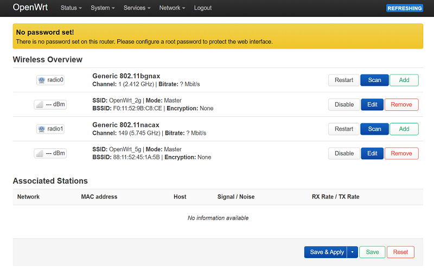Click the 'Channel: 1 (2.412 GHz)' text
Image resolution: width=434 pixels, height=275 pixels.
tap(123, 84)
